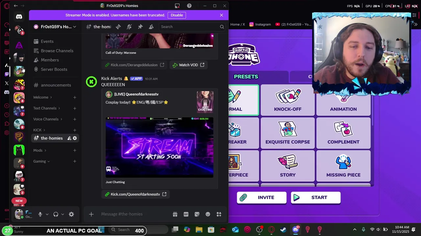Add channel to Mods category
Viewport: 421px width, 236px height.
[x=75, y=150]
